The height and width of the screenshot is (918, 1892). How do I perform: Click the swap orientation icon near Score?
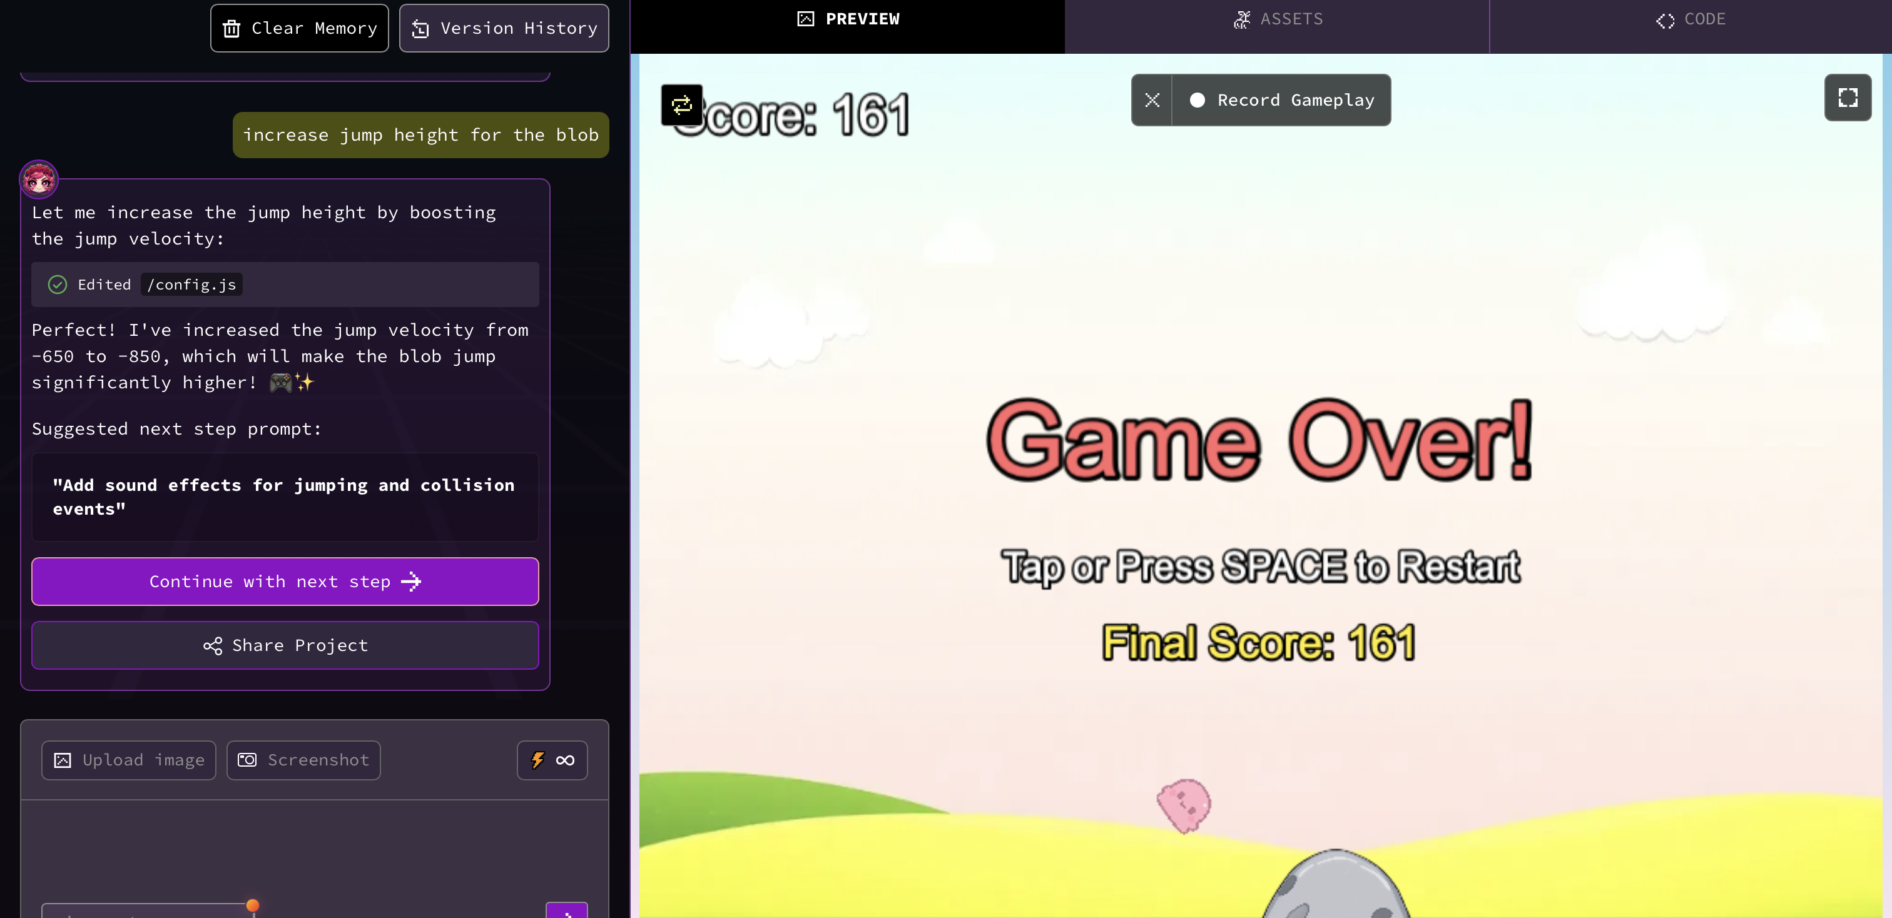click(x=681, y=105)
